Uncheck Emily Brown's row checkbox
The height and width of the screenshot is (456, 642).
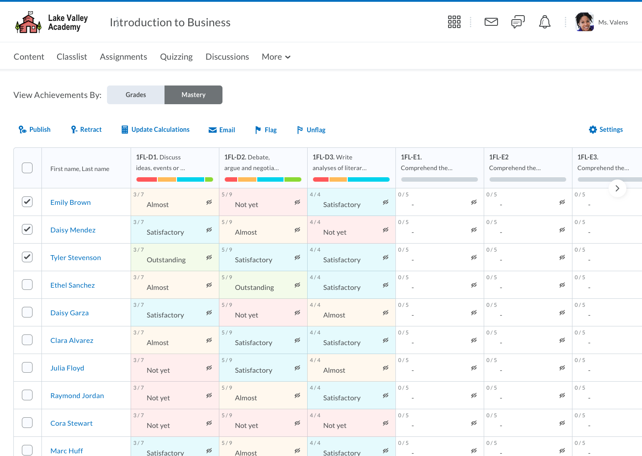pyautogui.click(x=27, y=201)
